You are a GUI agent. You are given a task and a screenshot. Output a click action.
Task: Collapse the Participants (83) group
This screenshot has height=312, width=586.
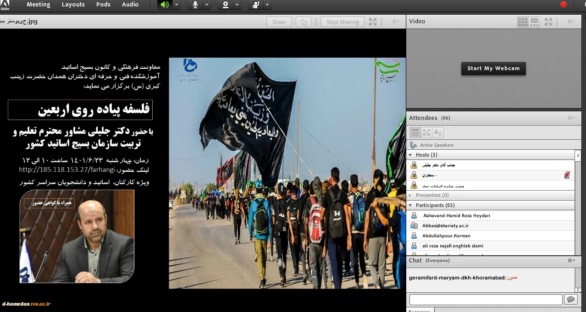410,205
